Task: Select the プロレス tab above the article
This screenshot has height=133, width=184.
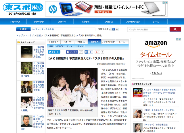Action: point(81,42)
